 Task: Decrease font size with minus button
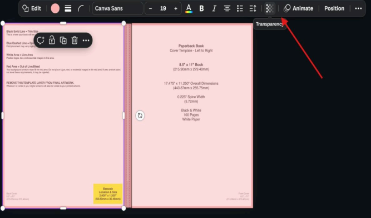[151, 8]
